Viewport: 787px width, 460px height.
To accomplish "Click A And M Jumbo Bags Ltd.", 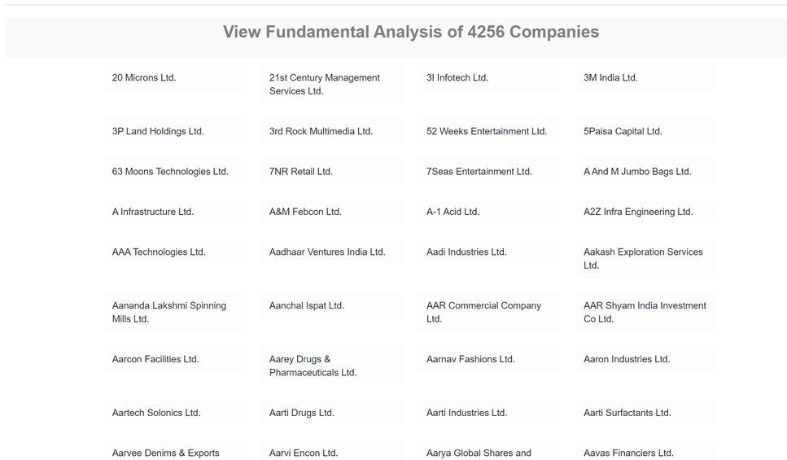I will tap(637, 172).
